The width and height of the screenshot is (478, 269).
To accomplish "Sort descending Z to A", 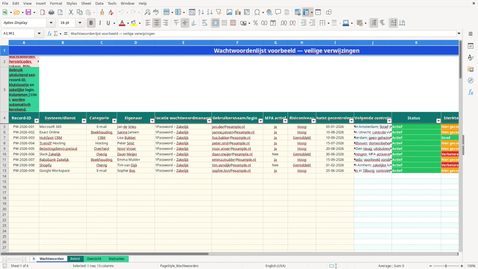I will click(210, 12).
